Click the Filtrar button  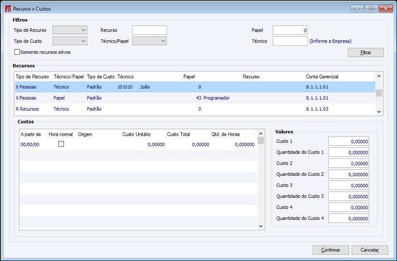click(x=366, y=53)
